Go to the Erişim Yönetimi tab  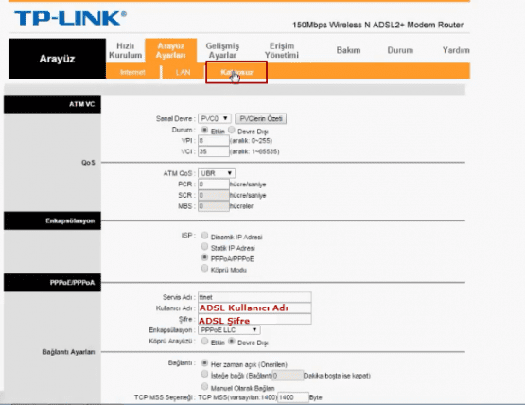pos(282,50)
